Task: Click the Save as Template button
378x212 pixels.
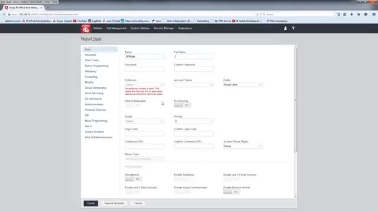Action: tap(114, 203)
